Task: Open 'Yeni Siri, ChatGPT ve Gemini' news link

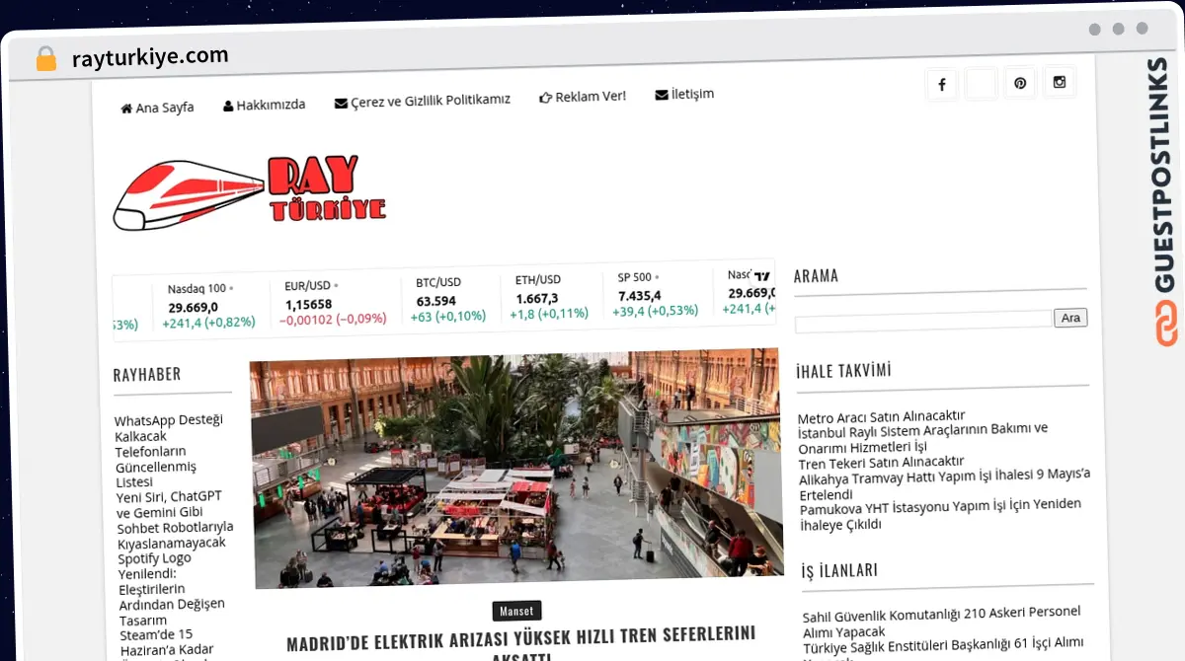Action: 175,519
